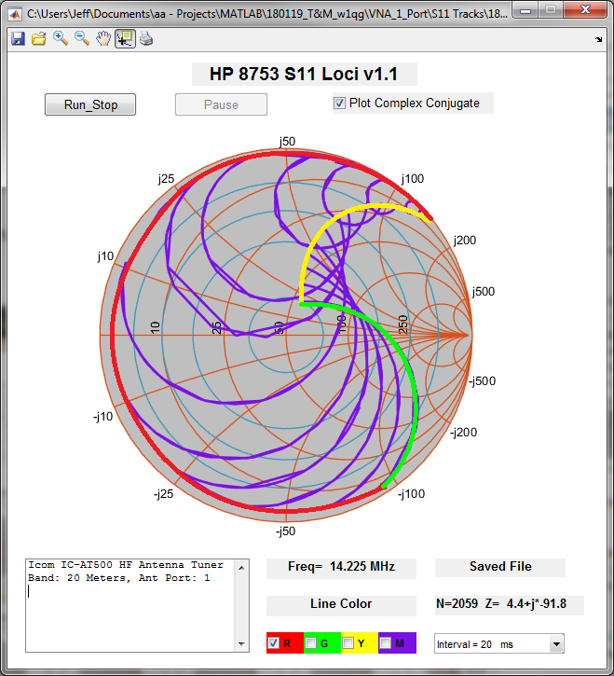Click the j25 reactance label
The width and height of the screenshot is (614, 676).
[166, 178]
